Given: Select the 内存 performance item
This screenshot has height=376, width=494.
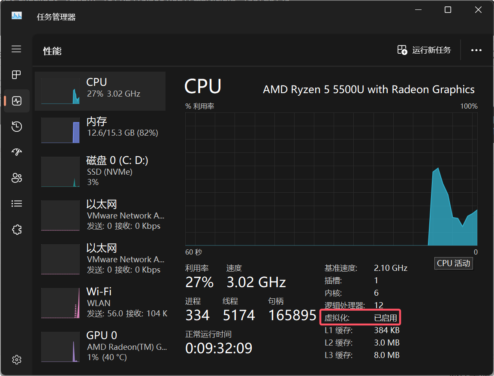Looking at the screenshot, I should pyautogui.click(x=100, y=130).
